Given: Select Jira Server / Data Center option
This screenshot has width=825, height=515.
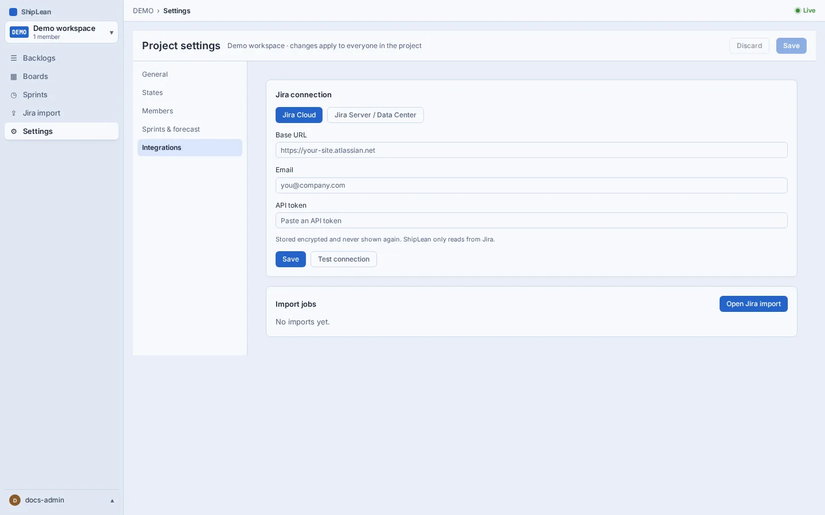Looking at the screenshot, I should click(x=375, y=115).
